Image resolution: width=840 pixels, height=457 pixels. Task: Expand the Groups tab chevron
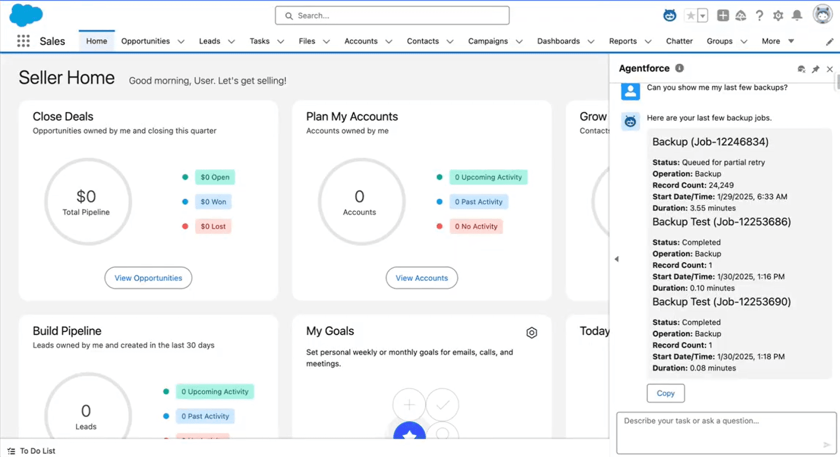click(744, 42)
